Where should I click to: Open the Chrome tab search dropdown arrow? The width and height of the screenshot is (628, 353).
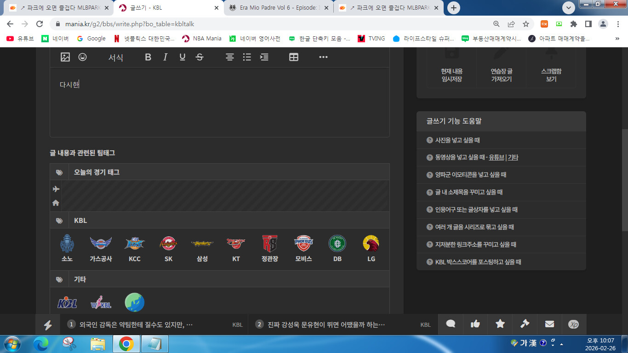point(569,8)
